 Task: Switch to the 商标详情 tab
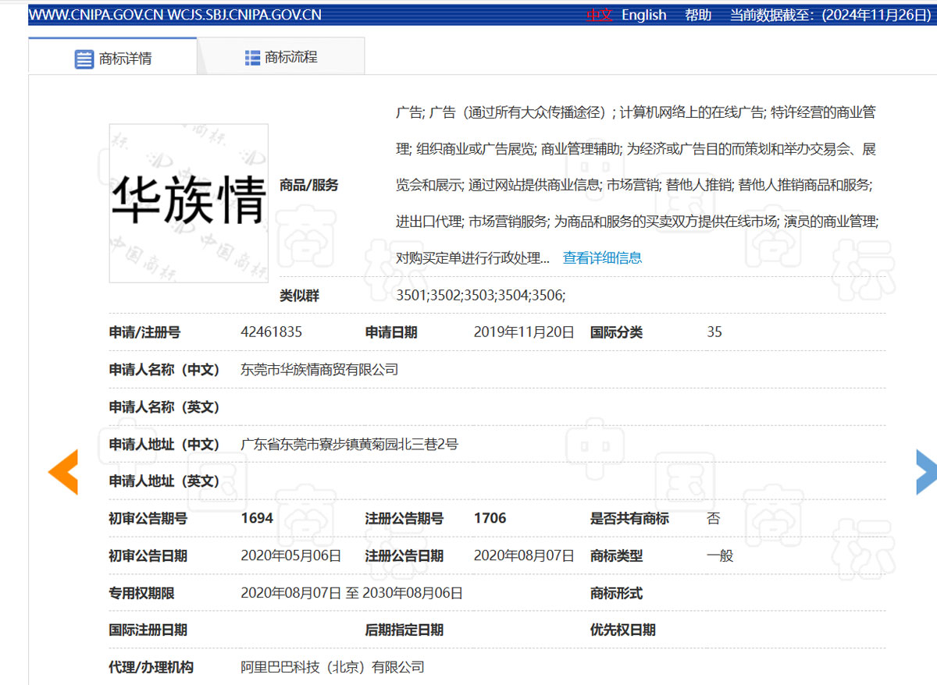click(x=112, y=56)
